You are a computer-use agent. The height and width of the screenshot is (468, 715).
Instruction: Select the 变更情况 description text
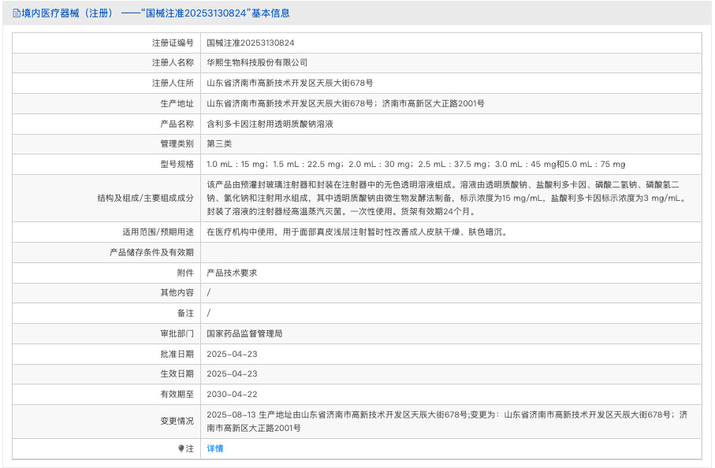tap(441, 420)
